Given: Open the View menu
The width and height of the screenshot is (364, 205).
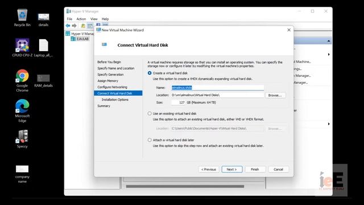Looking at the screenshot, I should 94,19.
